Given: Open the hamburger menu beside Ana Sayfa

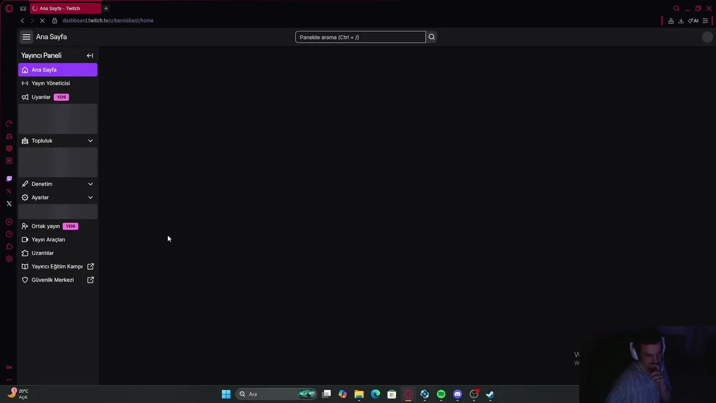Looking at the screenshot, I should pyautogui.click(x=26, y=37).
